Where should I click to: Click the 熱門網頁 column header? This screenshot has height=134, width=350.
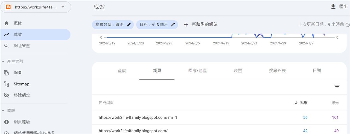point(106,103)
